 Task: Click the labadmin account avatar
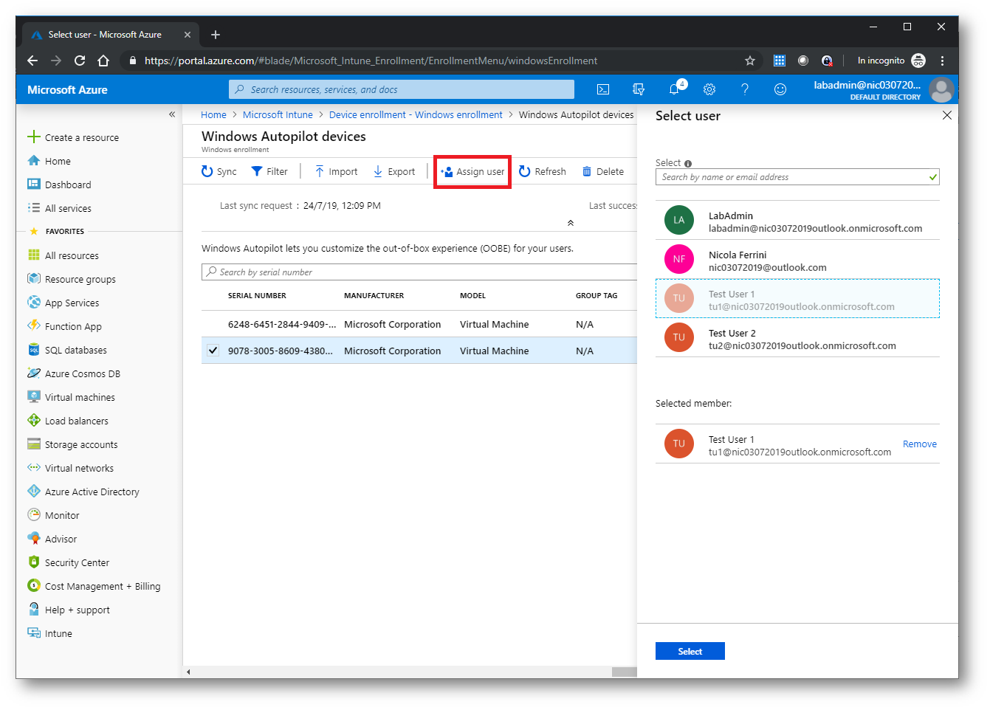click(941, 90)
